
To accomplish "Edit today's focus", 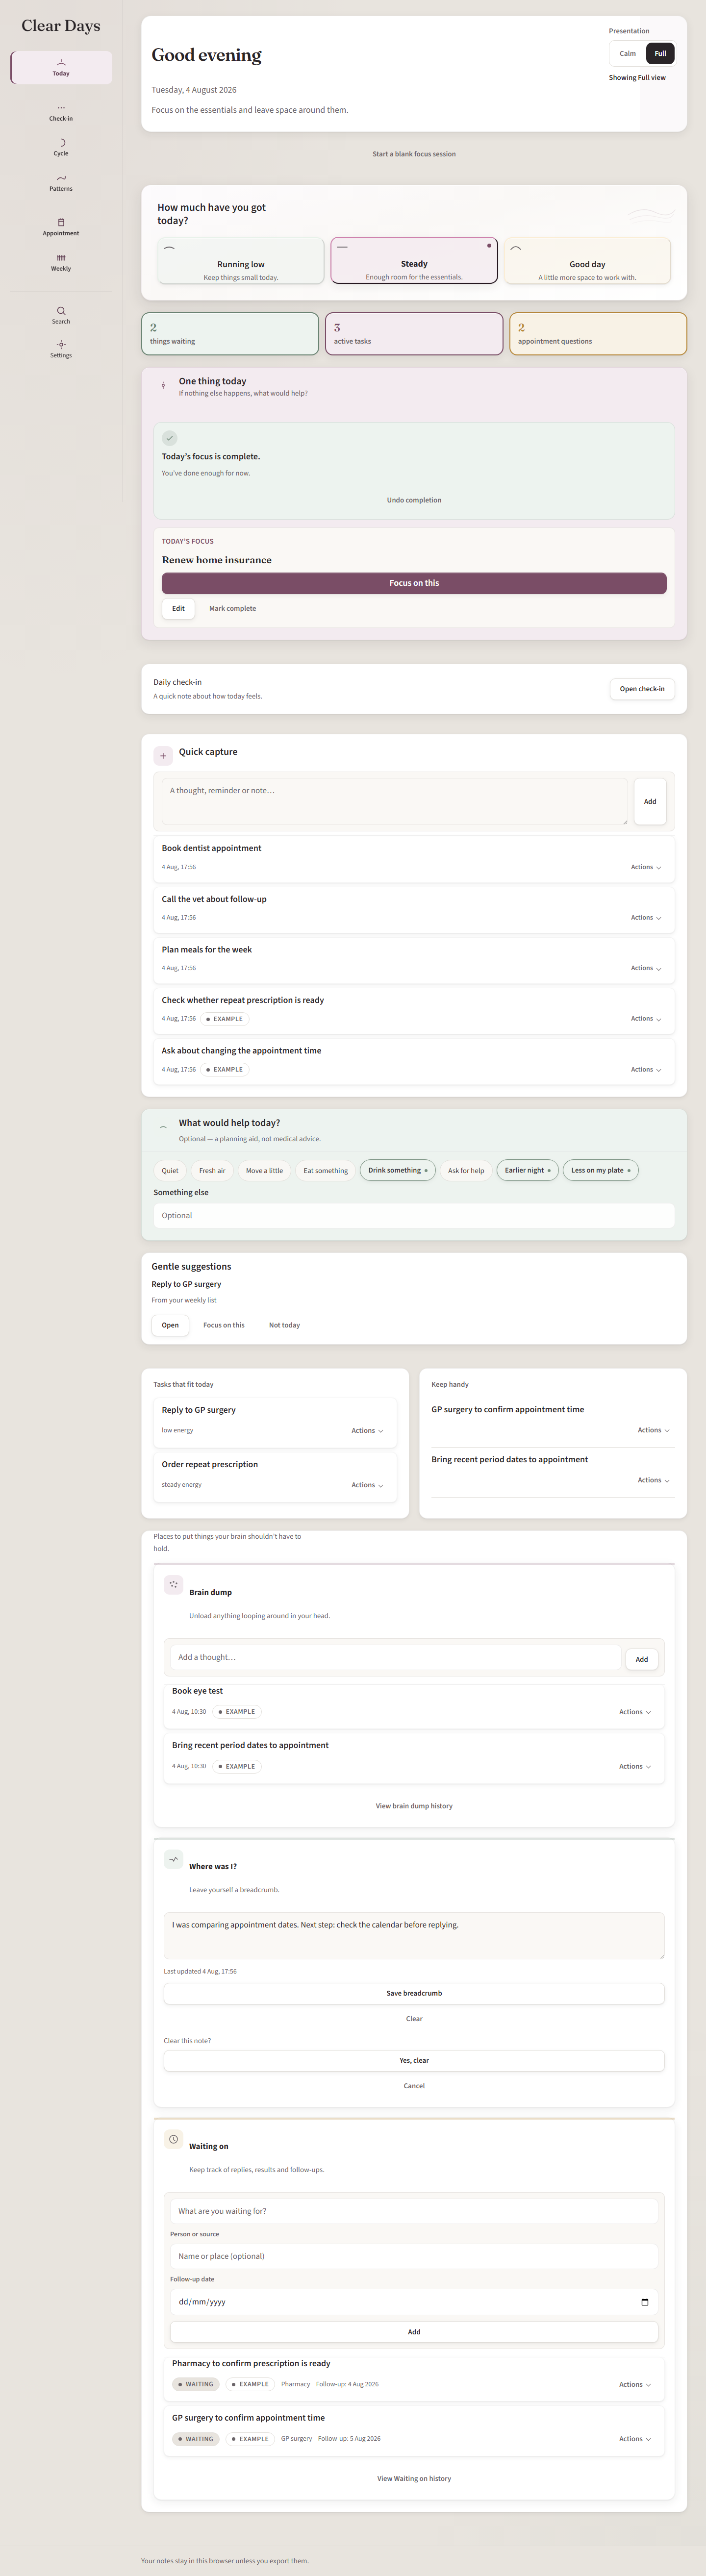I will (x=178, y=608).
